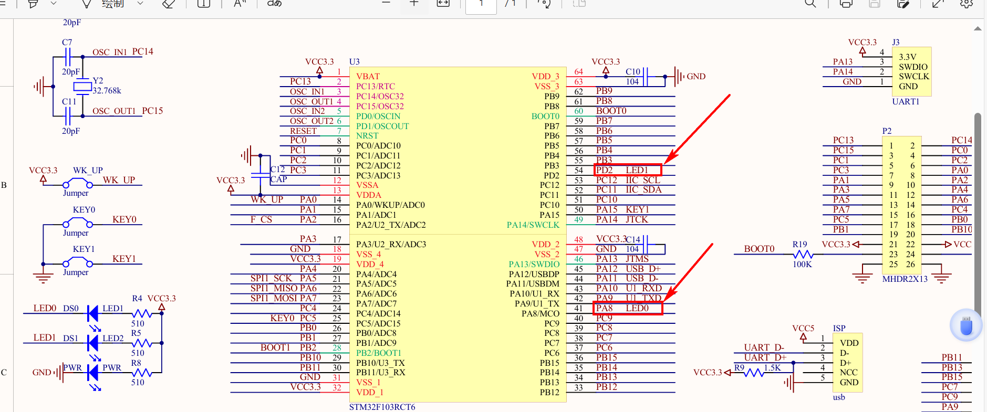Viewport: 987px width, 412px height.
Task: Open the highlighter options dropdown
Action: coord(53,3)
